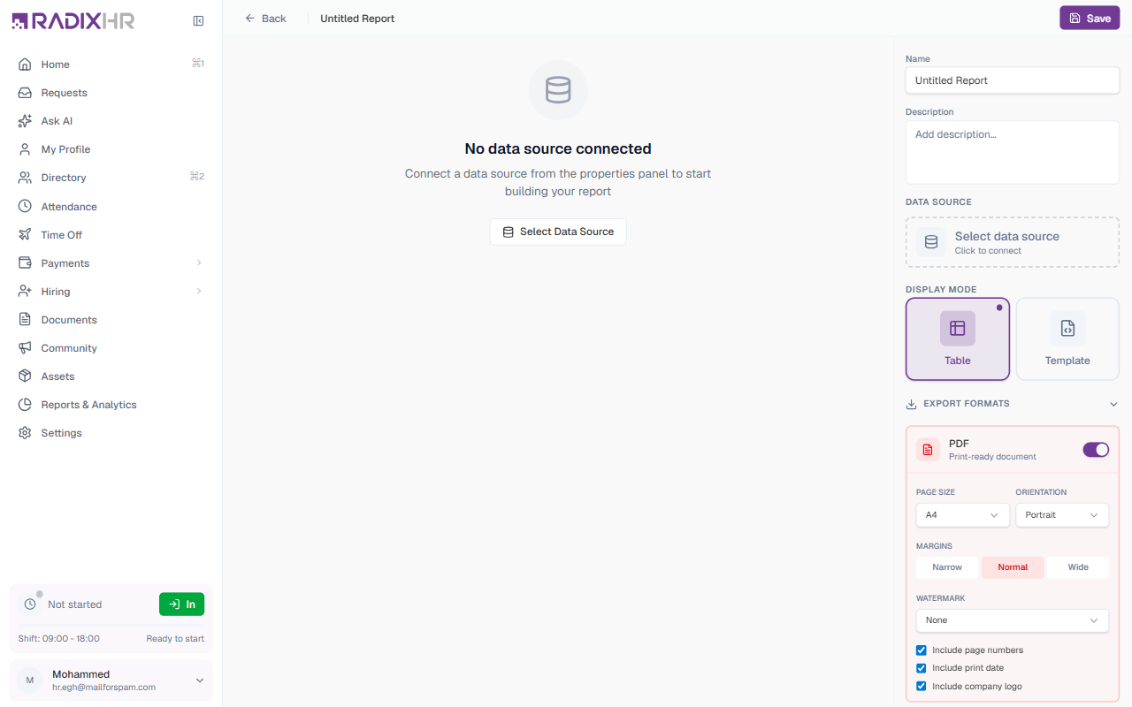1132x707 pixels.
Task: Click the Reports & Analytics pie chart icon
Action: 25,404
